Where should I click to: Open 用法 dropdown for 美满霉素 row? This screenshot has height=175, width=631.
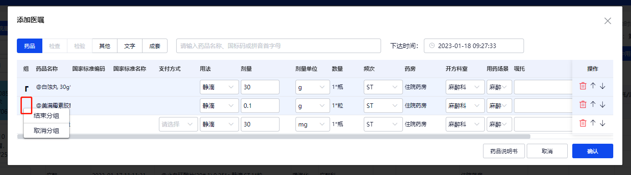click(x=219, y=105)
